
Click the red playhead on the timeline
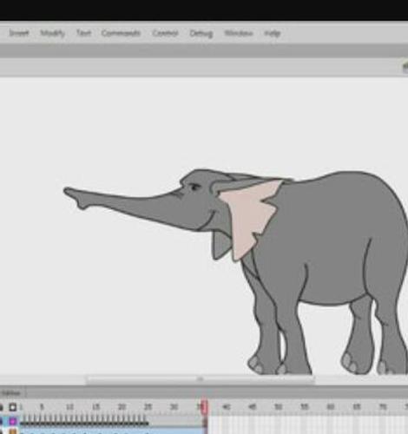(204, 407)
